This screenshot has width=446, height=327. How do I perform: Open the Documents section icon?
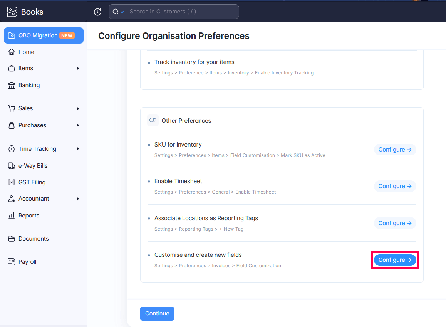click(12, 238)
